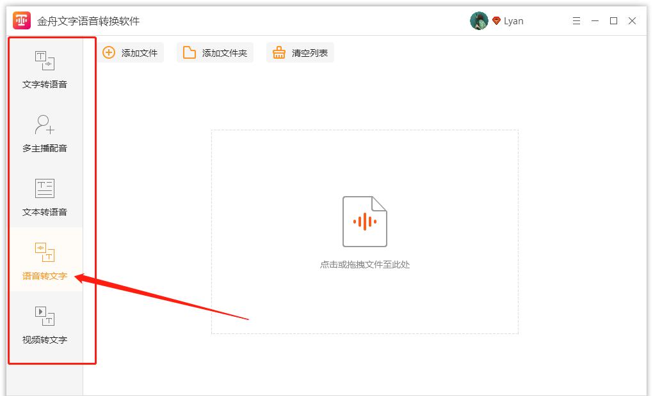The height and width of the screenshot is (396, 653).
Task: Click the broom icon beside 清空列表
Action: (278, 52)
